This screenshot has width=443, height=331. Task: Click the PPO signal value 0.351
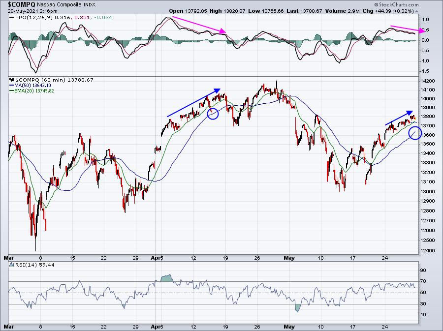[x=82, y=18]
